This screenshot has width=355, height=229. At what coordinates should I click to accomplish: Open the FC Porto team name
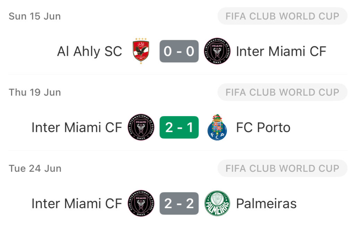(263, 127)
